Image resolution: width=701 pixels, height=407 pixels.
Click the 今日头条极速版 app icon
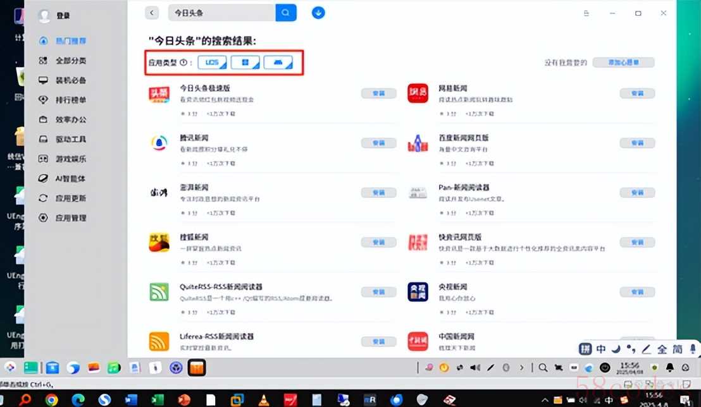coord(159,94)
